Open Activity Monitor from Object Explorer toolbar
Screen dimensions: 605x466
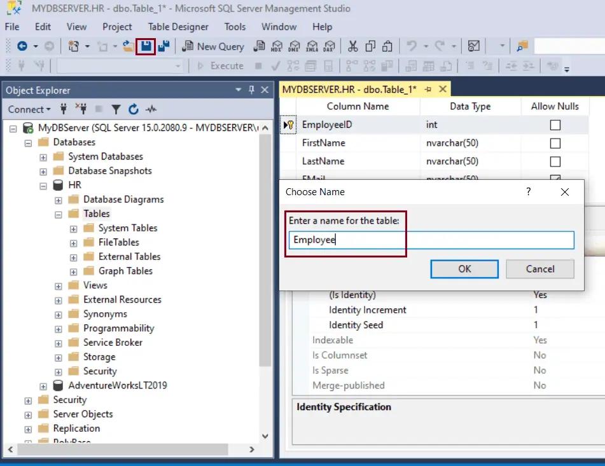click(151, 109)
